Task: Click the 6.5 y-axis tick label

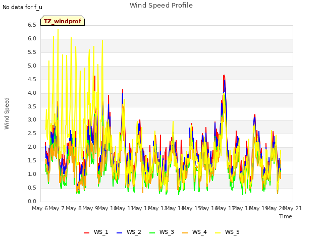Action: 32,25
